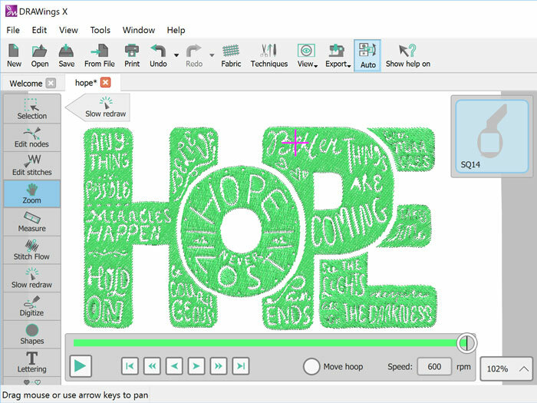Choose the Edit nodes tool

click(32, 137)
